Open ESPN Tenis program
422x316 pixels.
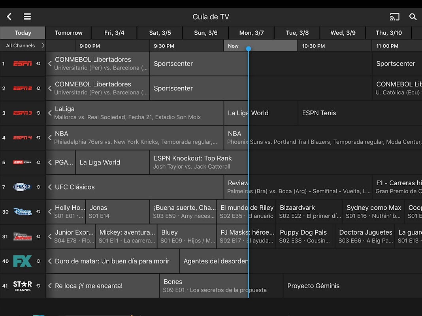coord(360,113)
